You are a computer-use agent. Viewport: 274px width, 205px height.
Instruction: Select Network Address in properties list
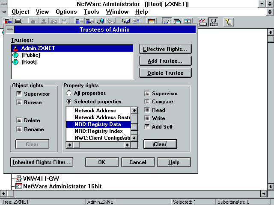98,111
